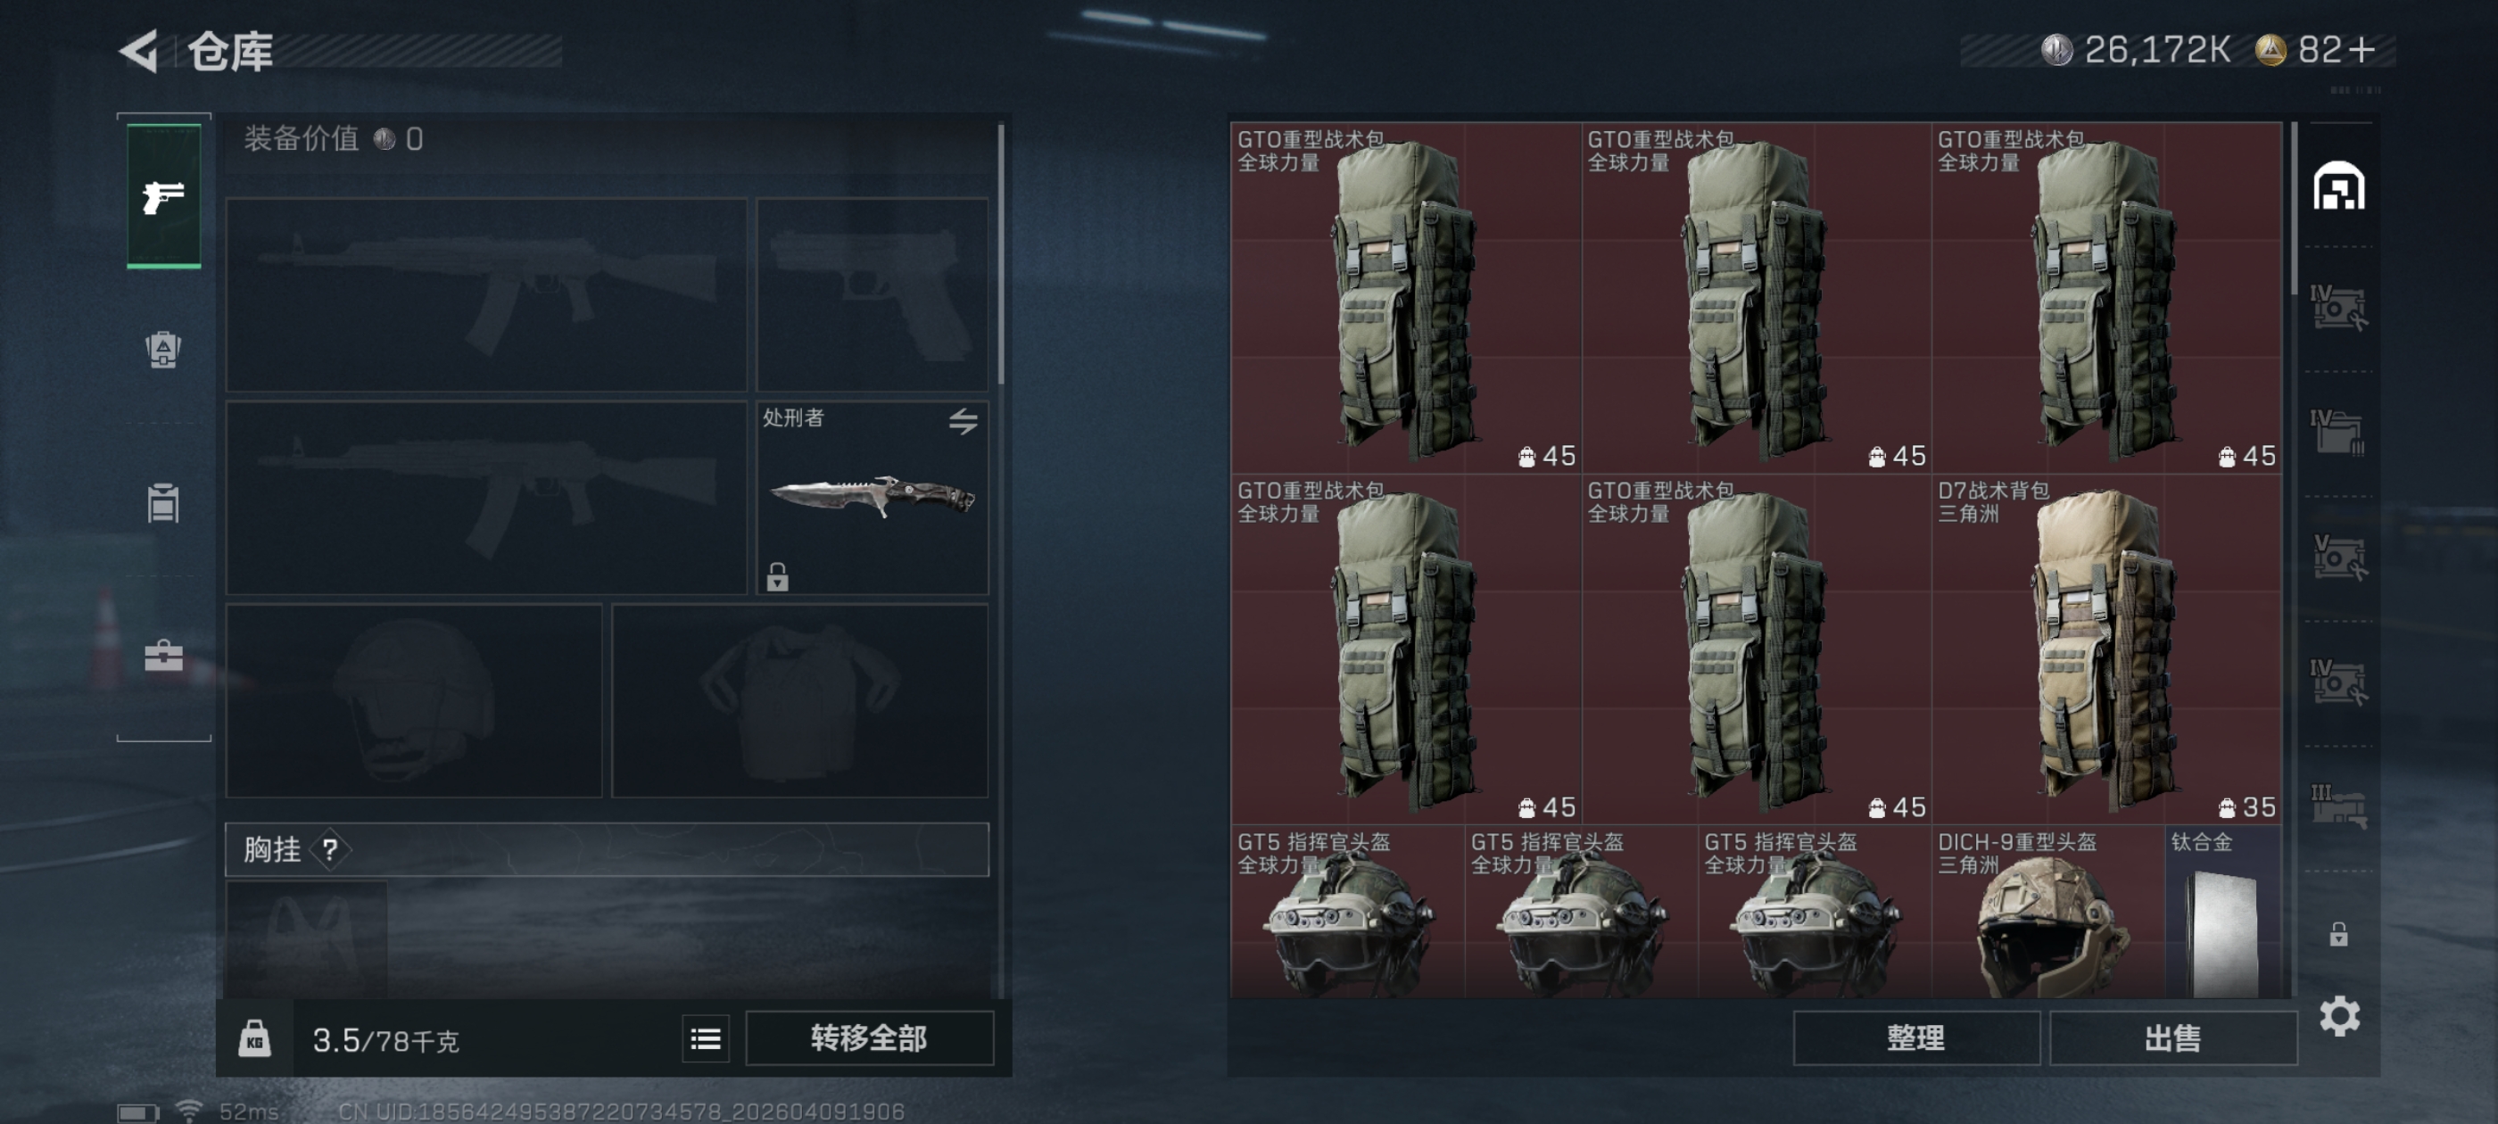Click the 出售 sell button
This screenshot has height=1124, width=2498.
point(2172,1038)
